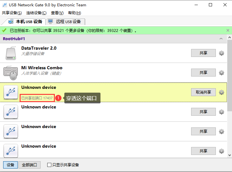232x172 pixels.
Task: Open settings gear for DataTraveler 2.0
Action: 221,53
